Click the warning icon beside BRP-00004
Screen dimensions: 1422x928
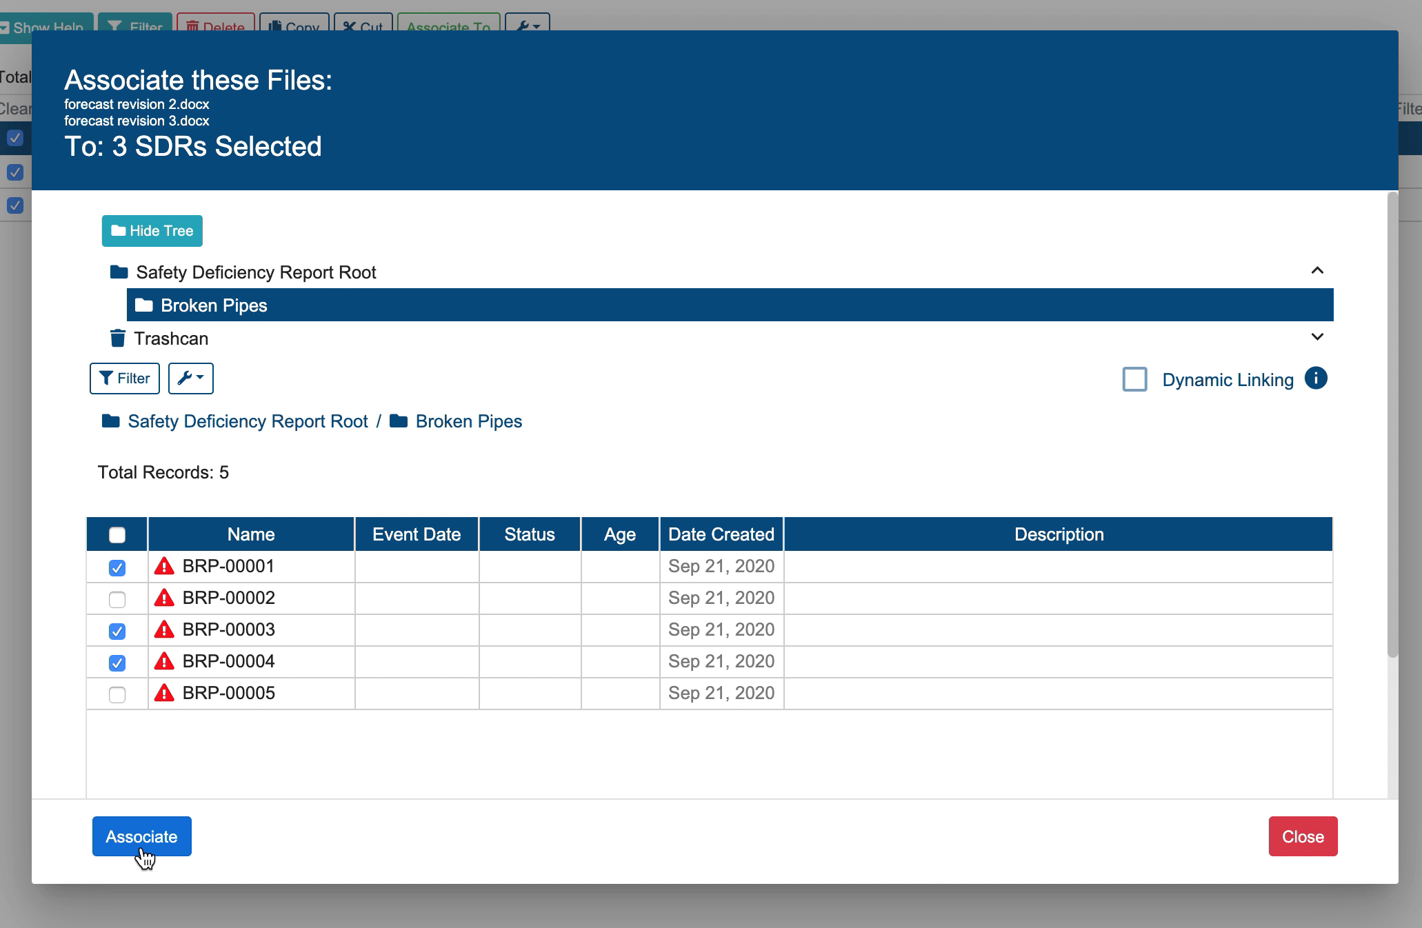[164, 661]
